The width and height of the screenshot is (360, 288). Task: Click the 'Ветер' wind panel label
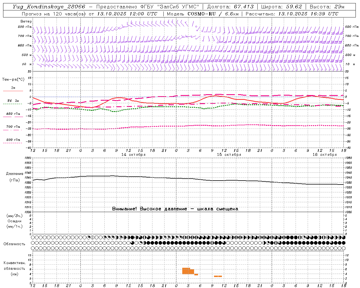pyautogui.click(x=26, y=21)
